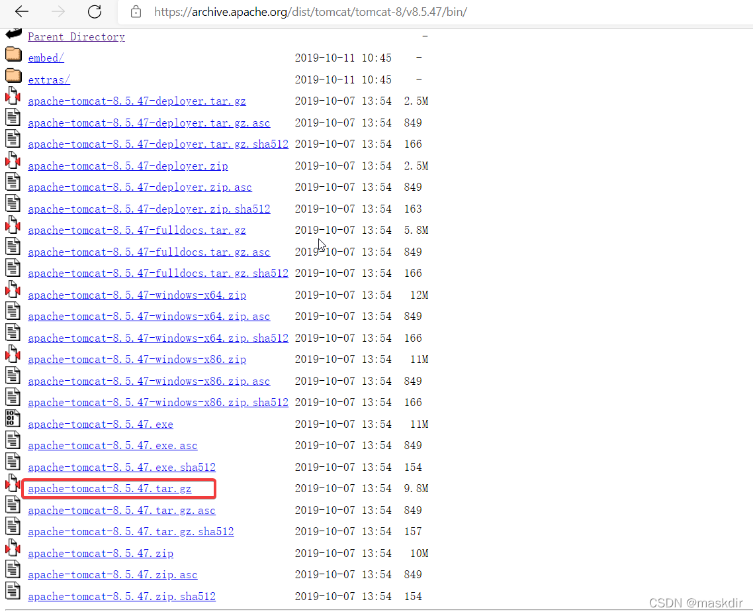Download apache-tomcat-8.5.47.zip

click(101, 554)
